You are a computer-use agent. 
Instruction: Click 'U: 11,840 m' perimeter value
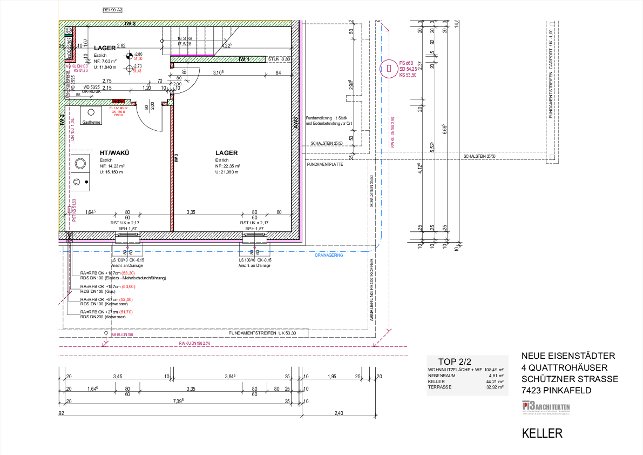click(105, 68)
